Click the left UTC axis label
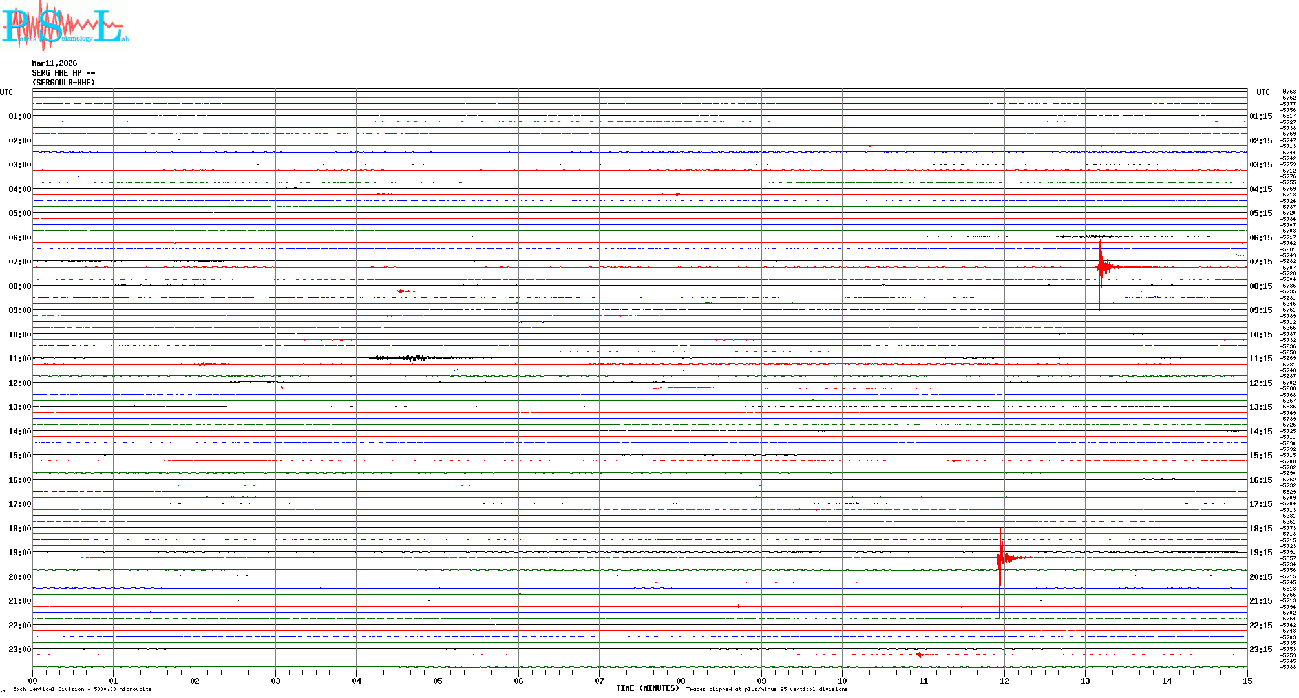Viewport: 1299px width, 698px height. coord(6,92)
